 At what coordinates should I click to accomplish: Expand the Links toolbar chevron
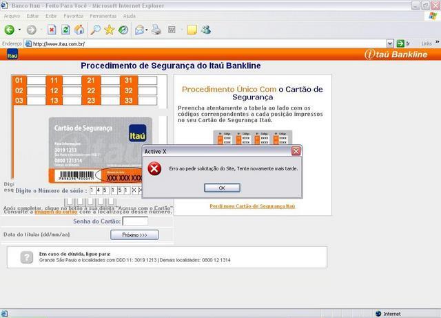(x=438, y=42)
